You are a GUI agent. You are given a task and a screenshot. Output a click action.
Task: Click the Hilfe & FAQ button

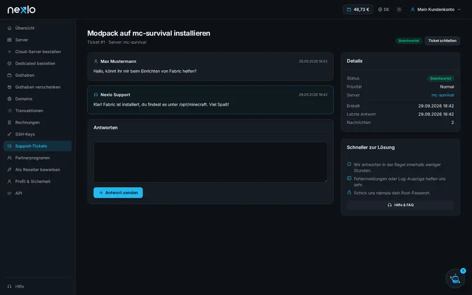click(401, 205)
